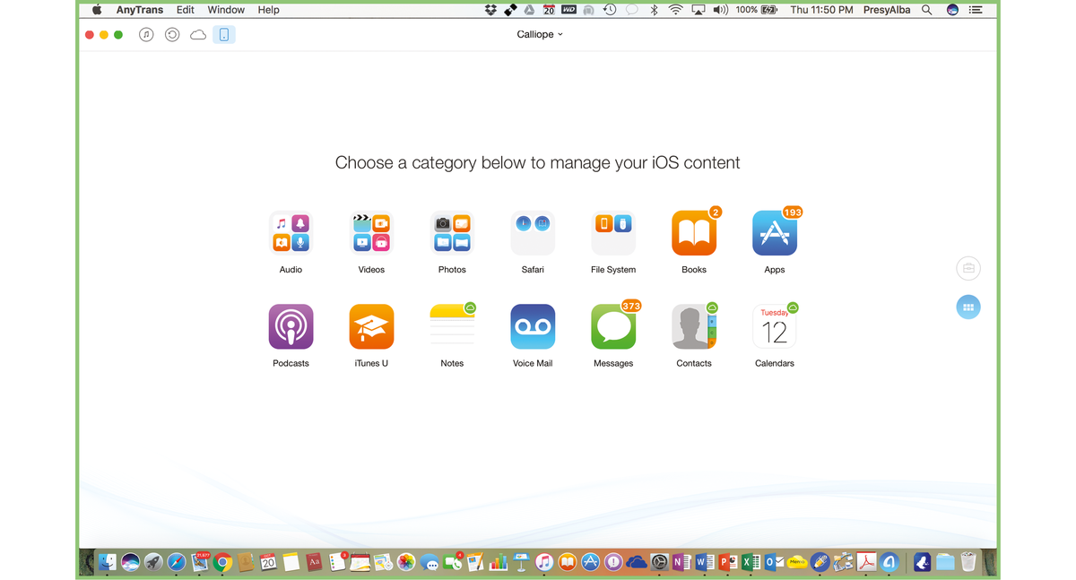
Task: Open Finder from the Dock
Action: click(107, 562)
